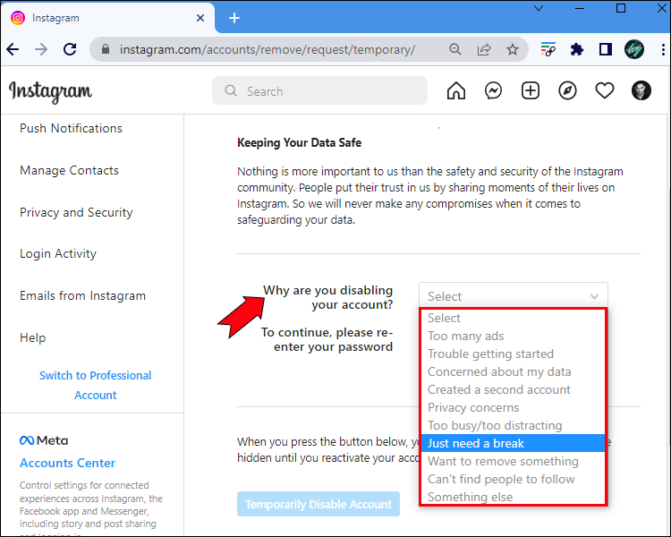Open Emails from Instagram settings
The width and height of the screenshot is (671, 537).
pyautogui.click(x=82, y=295)
